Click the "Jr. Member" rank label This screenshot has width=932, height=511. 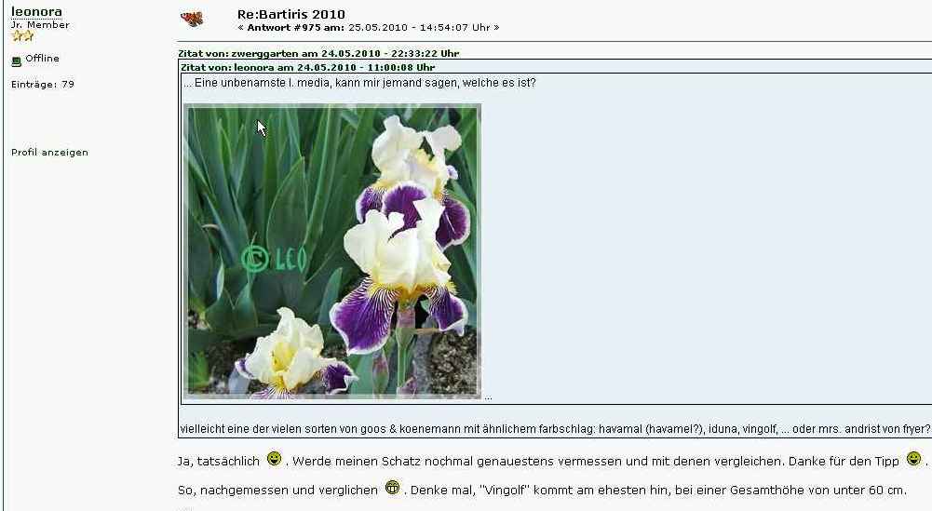coord(40,25)
